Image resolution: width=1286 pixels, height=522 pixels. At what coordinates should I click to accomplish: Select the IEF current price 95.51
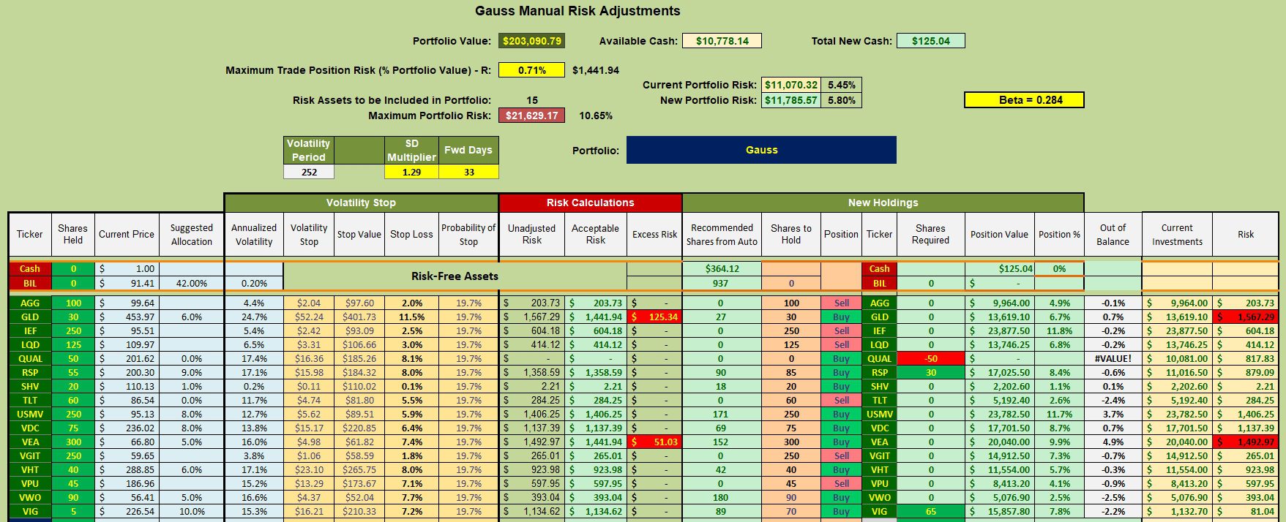tap(127, 330)
